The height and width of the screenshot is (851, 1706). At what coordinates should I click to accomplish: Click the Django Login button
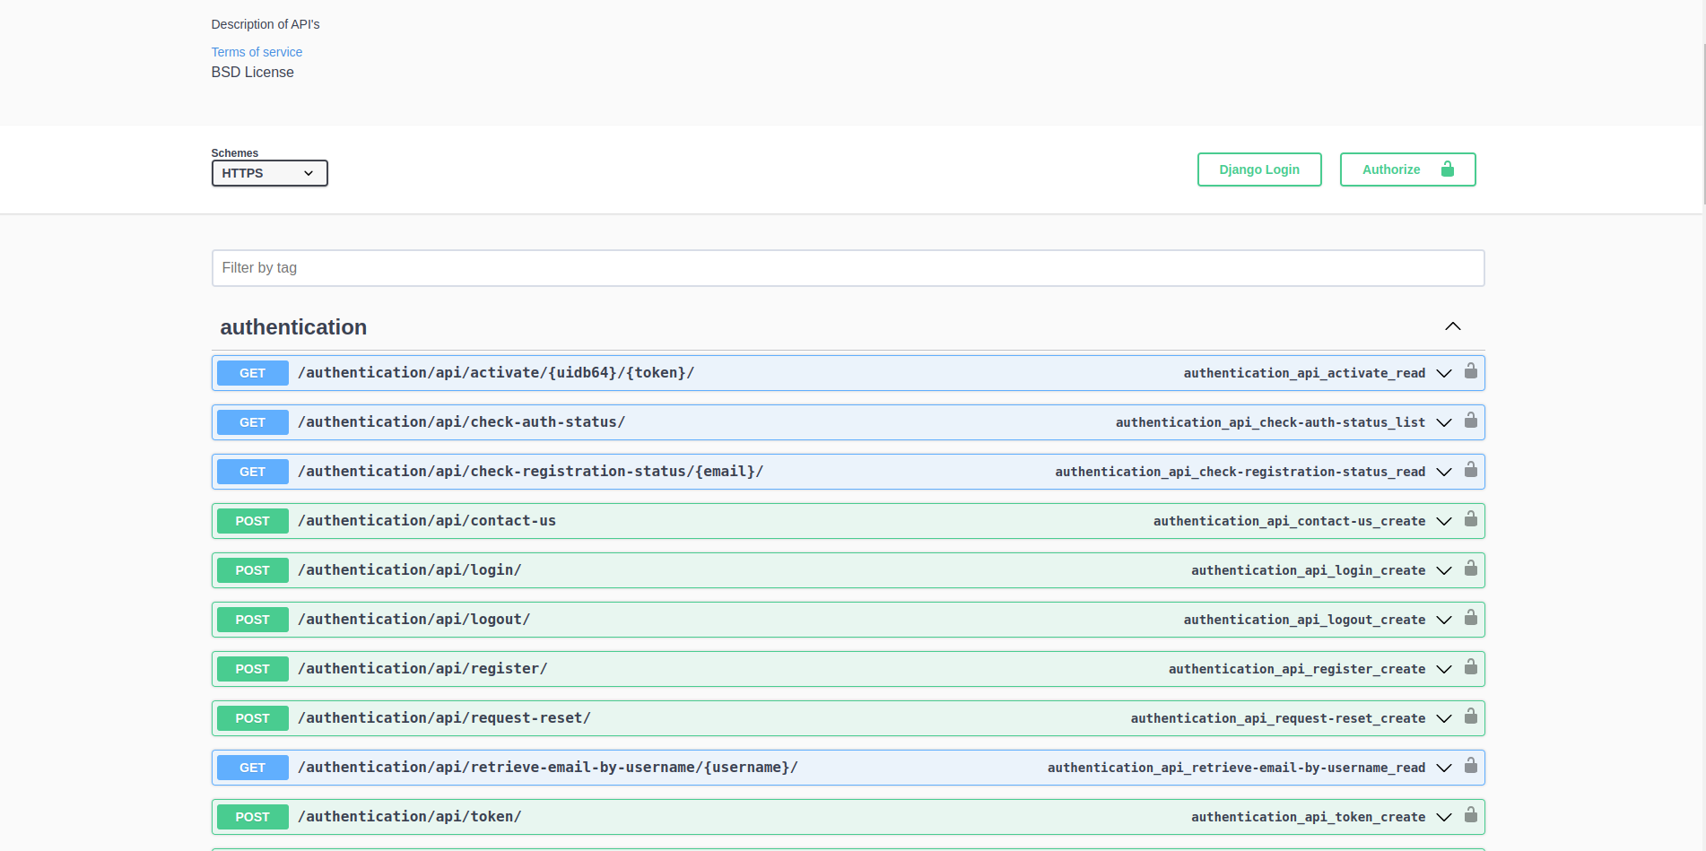1259,169
